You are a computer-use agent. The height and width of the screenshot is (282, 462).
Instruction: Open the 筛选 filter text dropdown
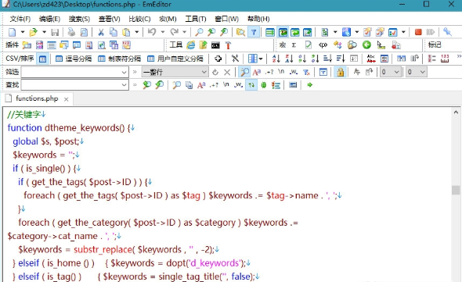(124, 72)
